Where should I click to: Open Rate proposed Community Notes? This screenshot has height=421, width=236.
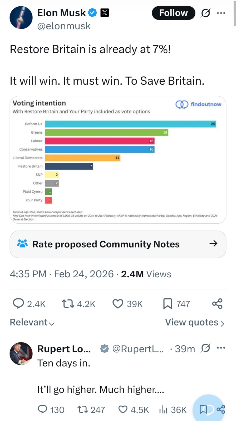pyautogui.click(x=118, y=244)
